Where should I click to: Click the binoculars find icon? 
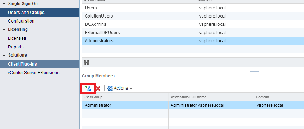tap(87, 62)
